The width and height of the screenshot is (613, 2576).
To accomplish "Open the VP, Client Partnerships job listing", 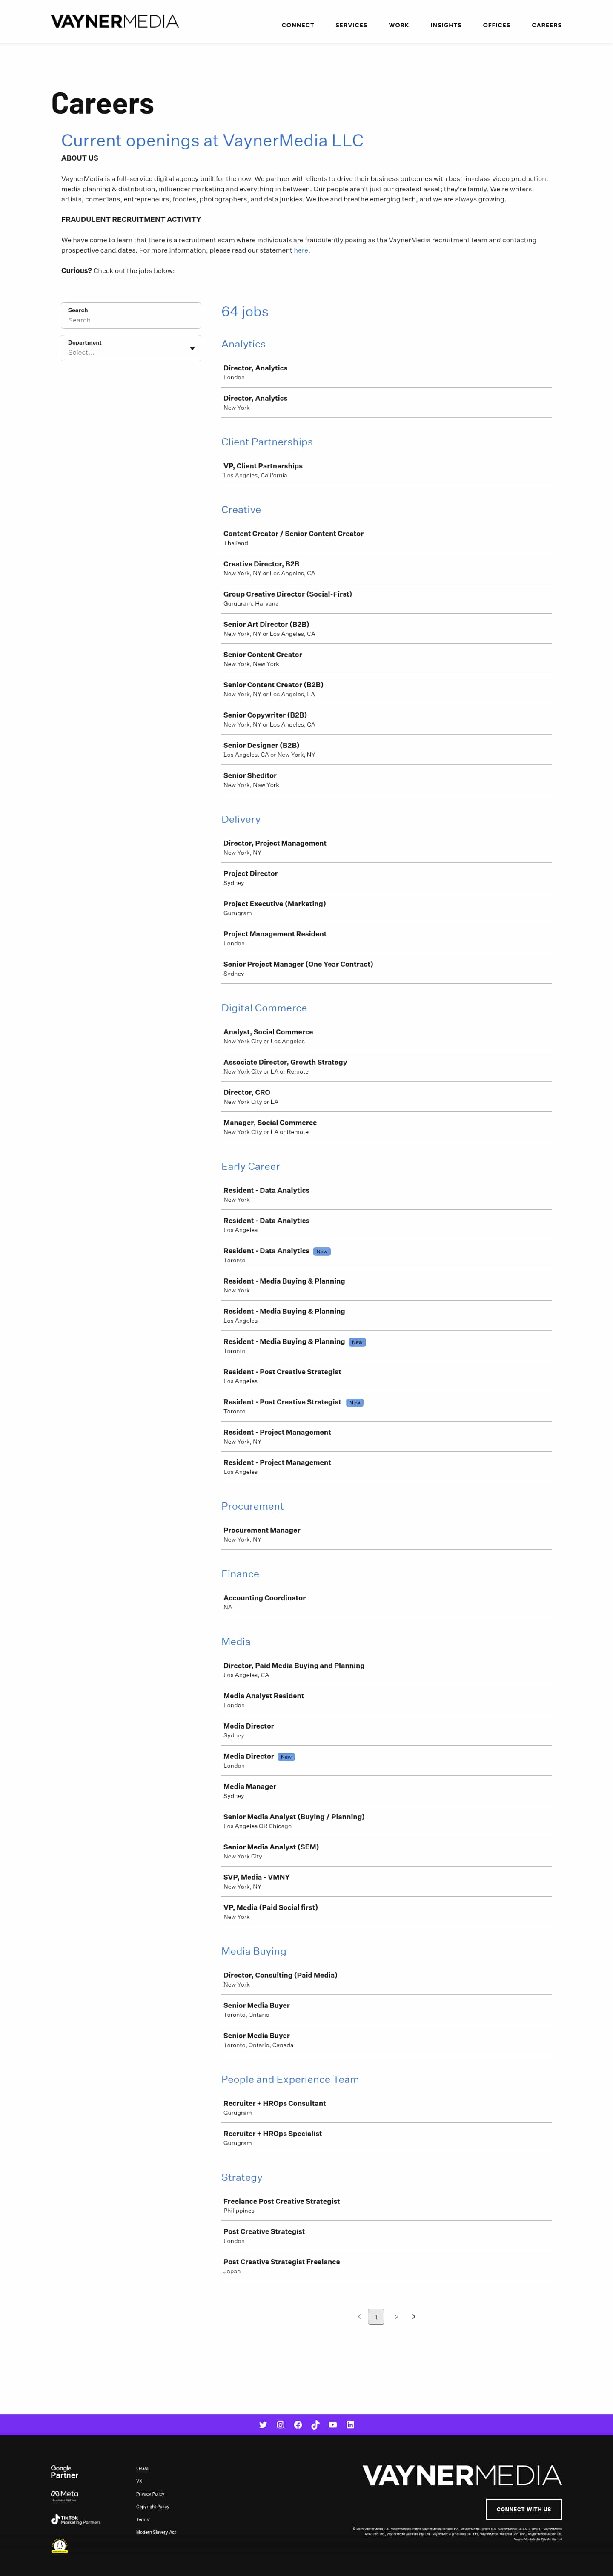I will 263,466.
